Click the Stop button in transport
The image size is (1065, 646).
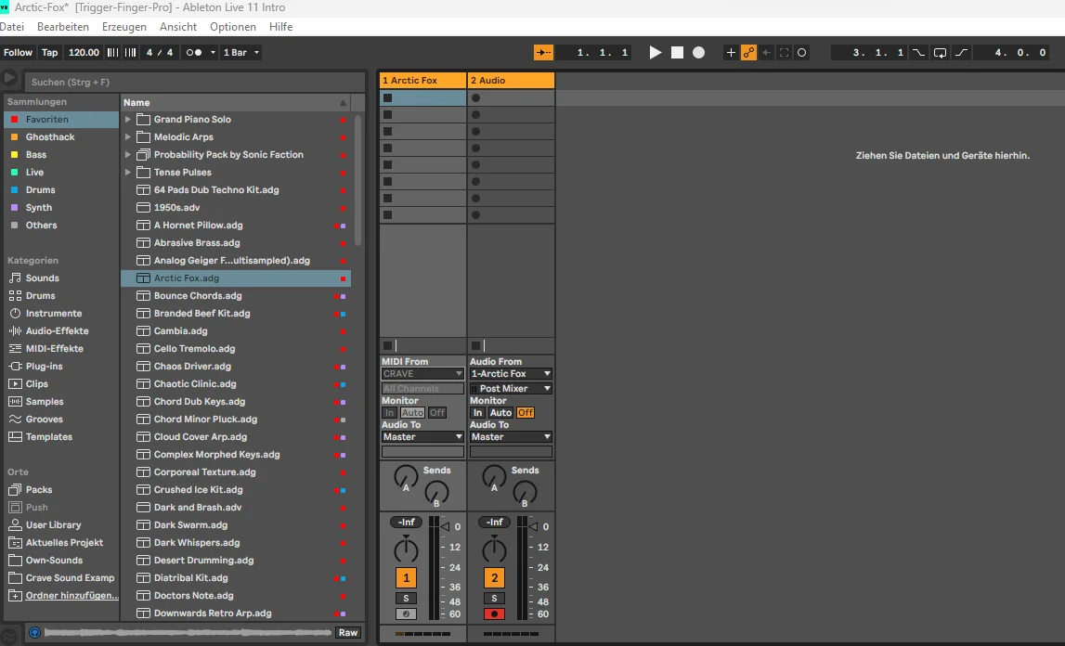pos(677,53)
